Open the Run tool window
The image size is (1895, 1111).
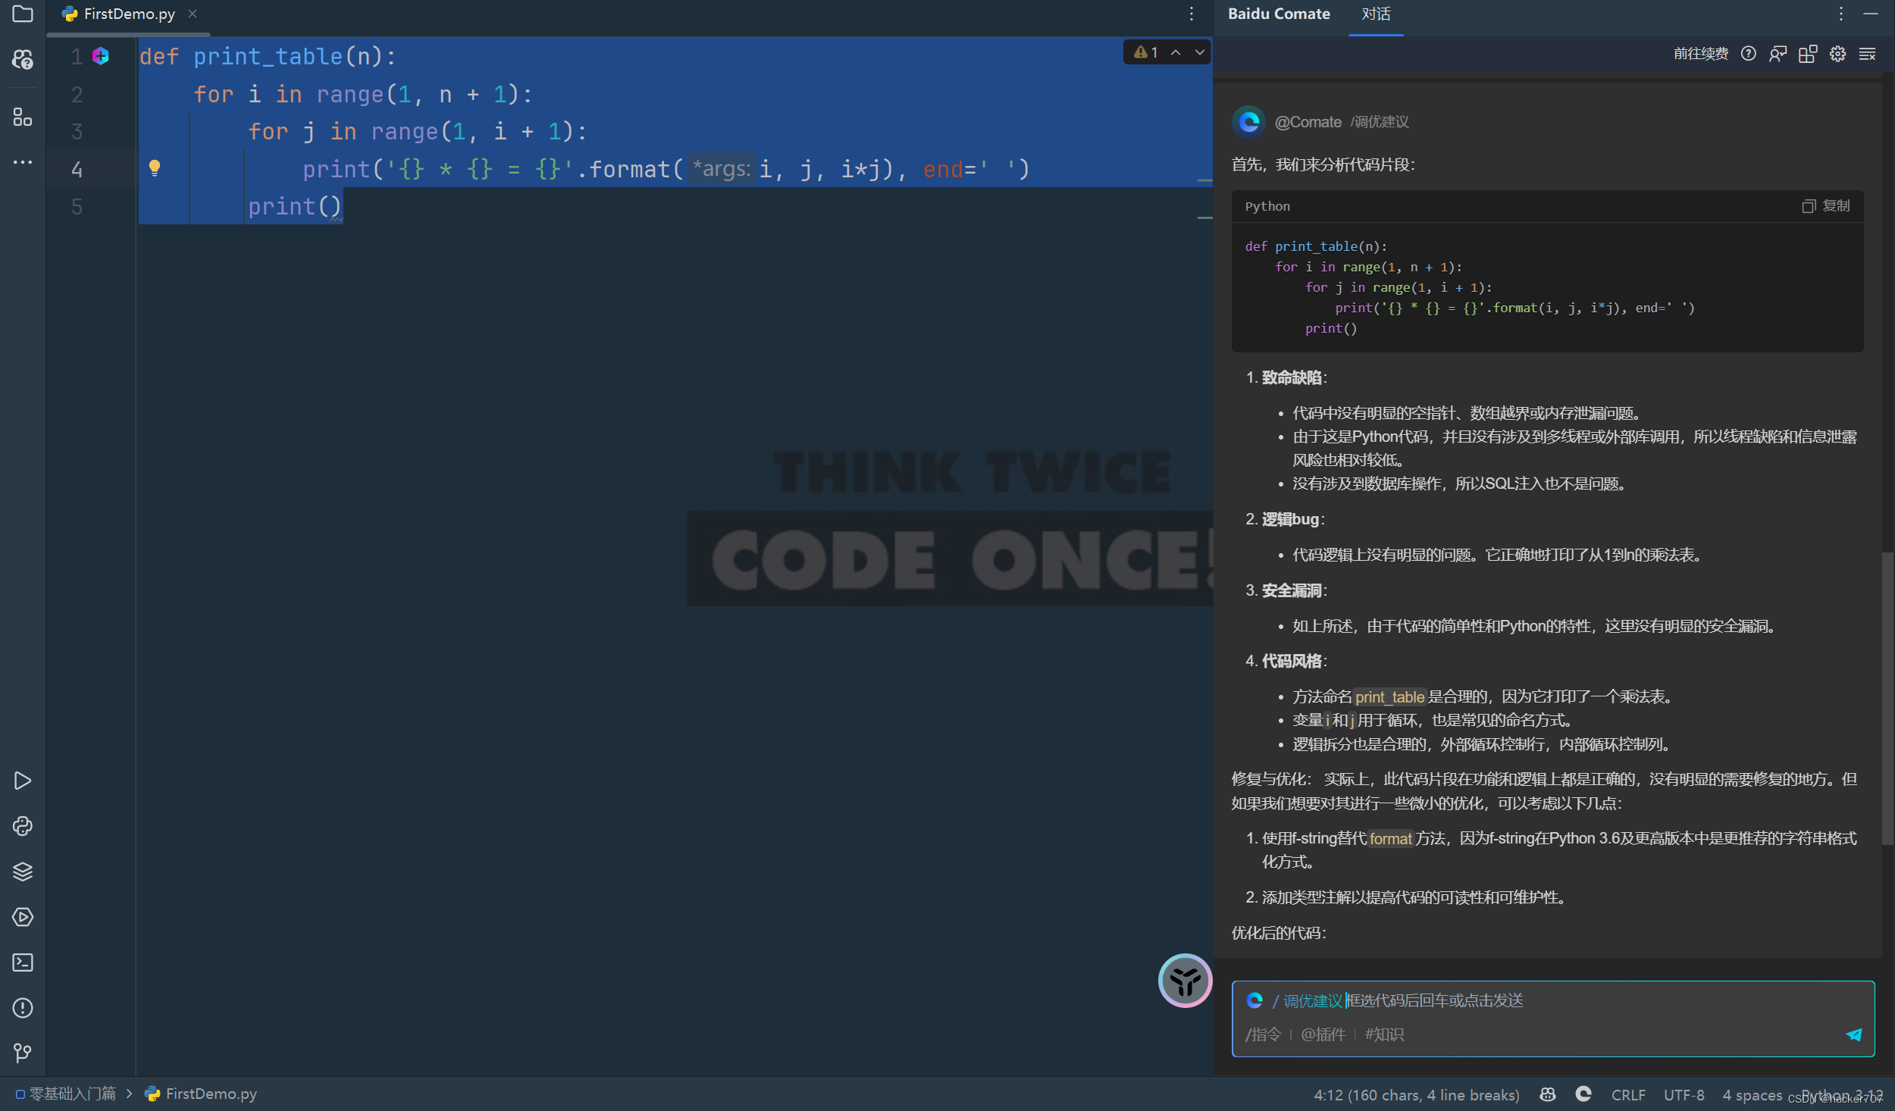[x=23, y=781]
